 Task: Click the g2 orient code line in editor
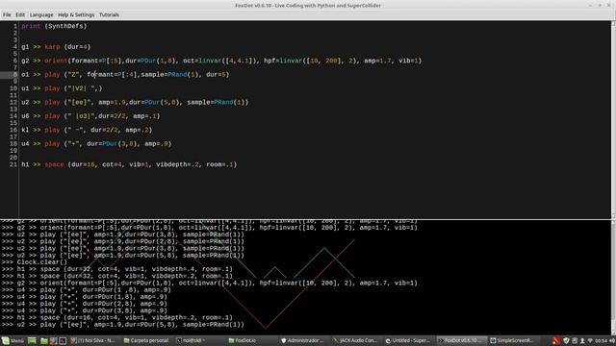coord(221,61)
